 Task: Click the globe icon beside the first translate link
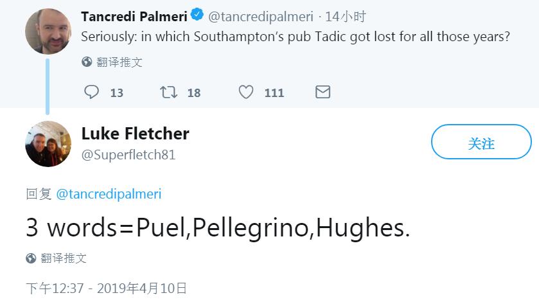(x=87, y=62)
